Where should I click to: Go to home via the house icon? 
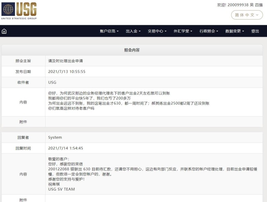(x=4, y=31)
